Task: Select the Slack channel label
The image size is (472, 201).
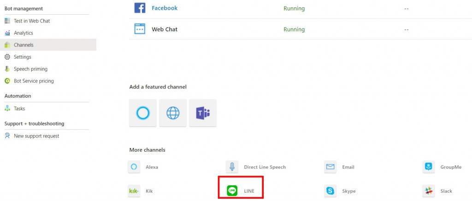Action: click(x=446, y=191)
